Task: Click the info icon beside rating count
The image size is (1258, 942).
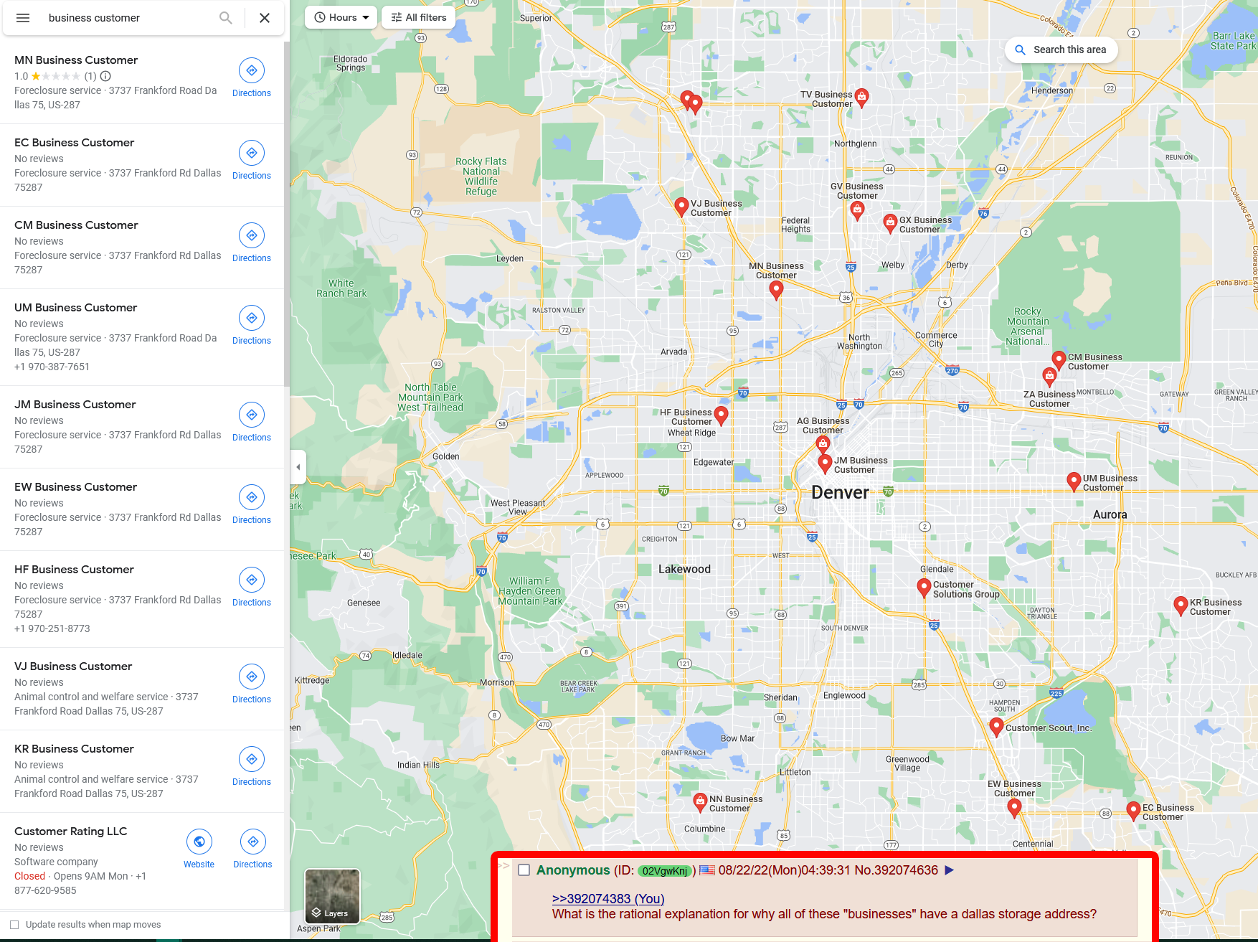Action: pos(105,76)
